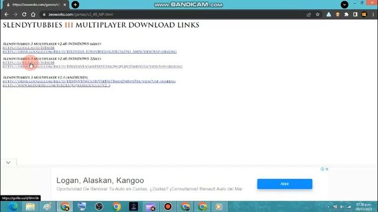Click the 'Slendytubbies III Multiplayer Download Links' heading
Viewport: 378px width, 212px height.
tap(101, 25)
